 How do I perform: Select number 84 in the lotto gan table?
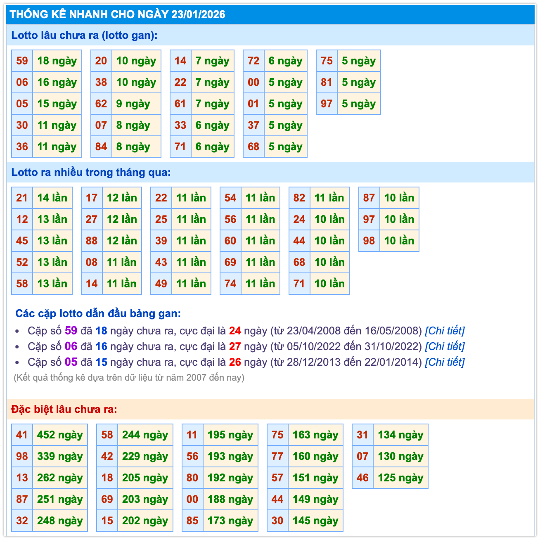101,147
